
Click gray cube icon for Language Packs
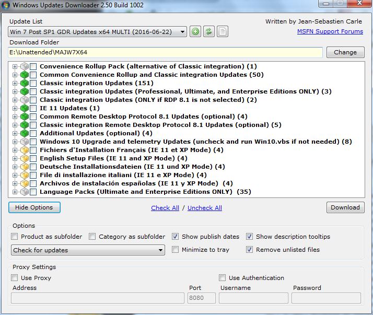click(x=25, y=192)
